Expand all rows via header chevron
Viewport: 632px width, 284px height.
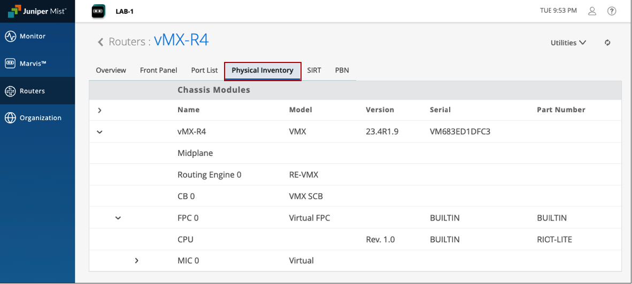click(99, 110)
